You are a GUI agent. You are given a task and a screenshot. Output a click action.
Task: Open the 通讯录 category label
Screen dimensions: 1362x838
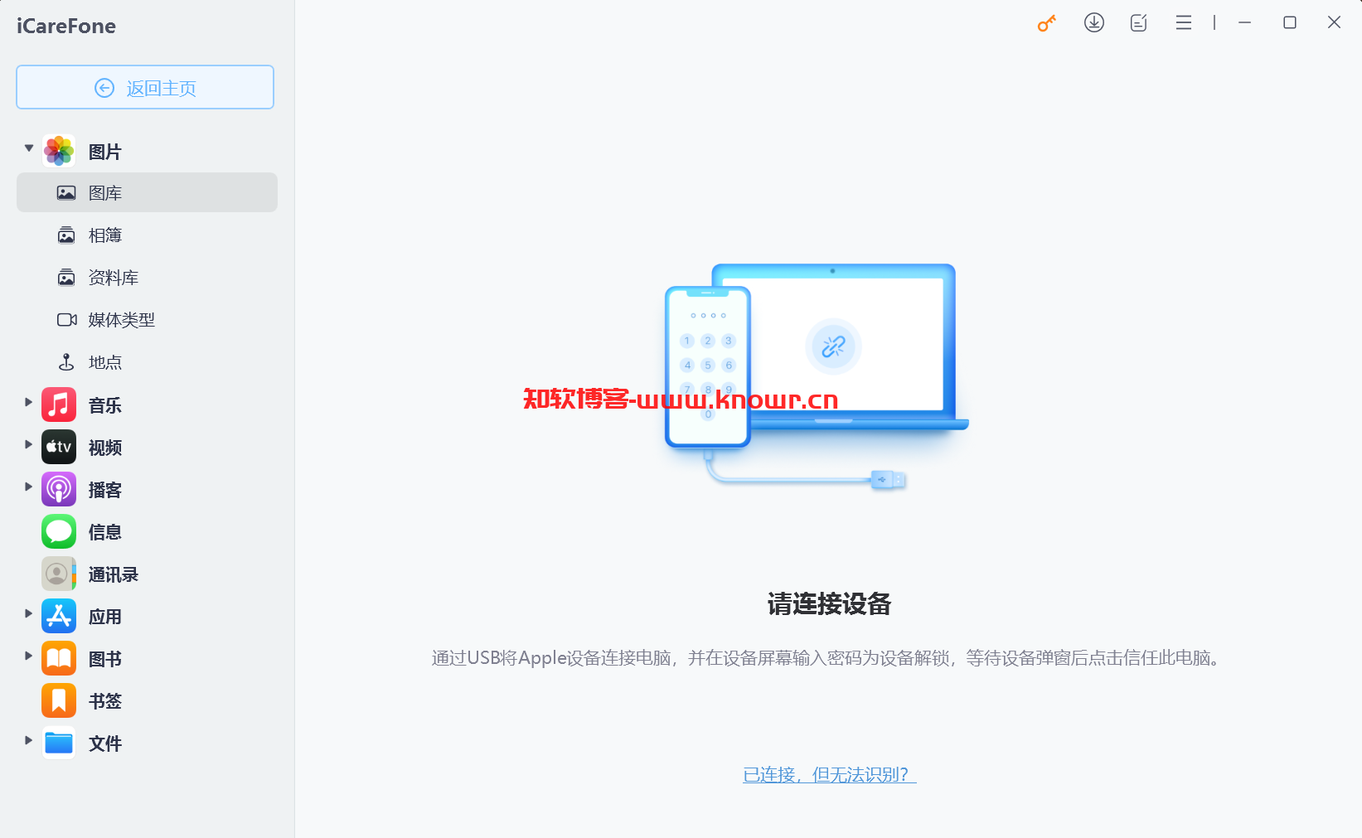coord(114,574)
